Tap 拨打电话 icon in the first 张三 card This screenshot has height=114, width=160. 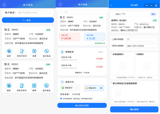coord(47,51)
